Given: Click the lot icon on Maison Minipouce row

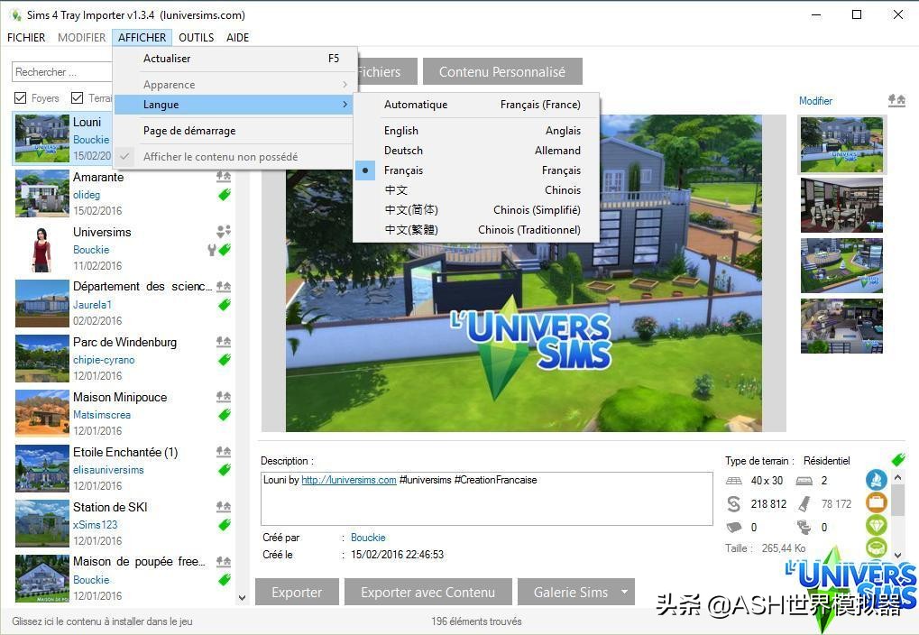Looking at the screenshot, I should [224, 396].
